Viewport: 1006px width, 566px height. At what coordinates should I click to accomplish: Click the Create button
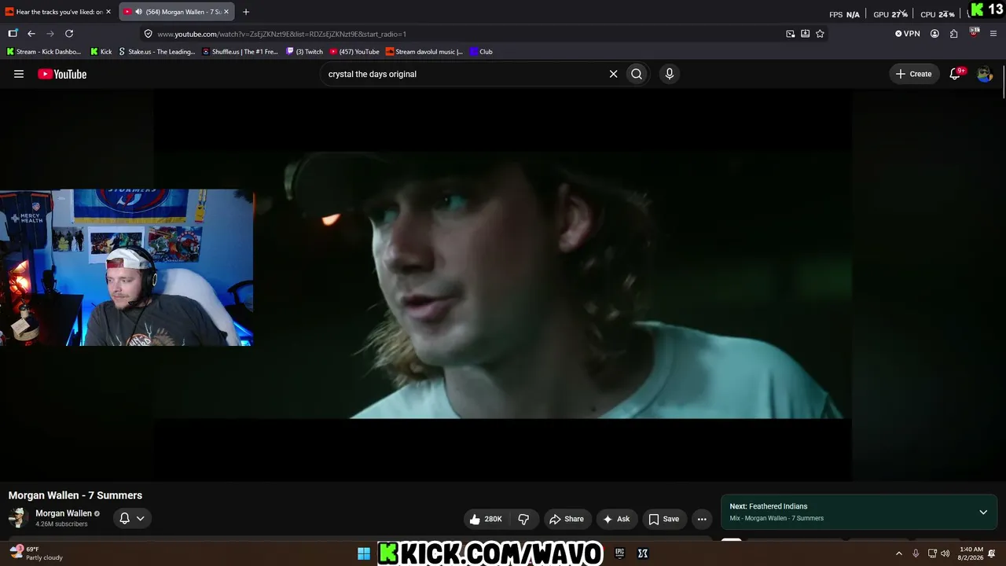914,74
